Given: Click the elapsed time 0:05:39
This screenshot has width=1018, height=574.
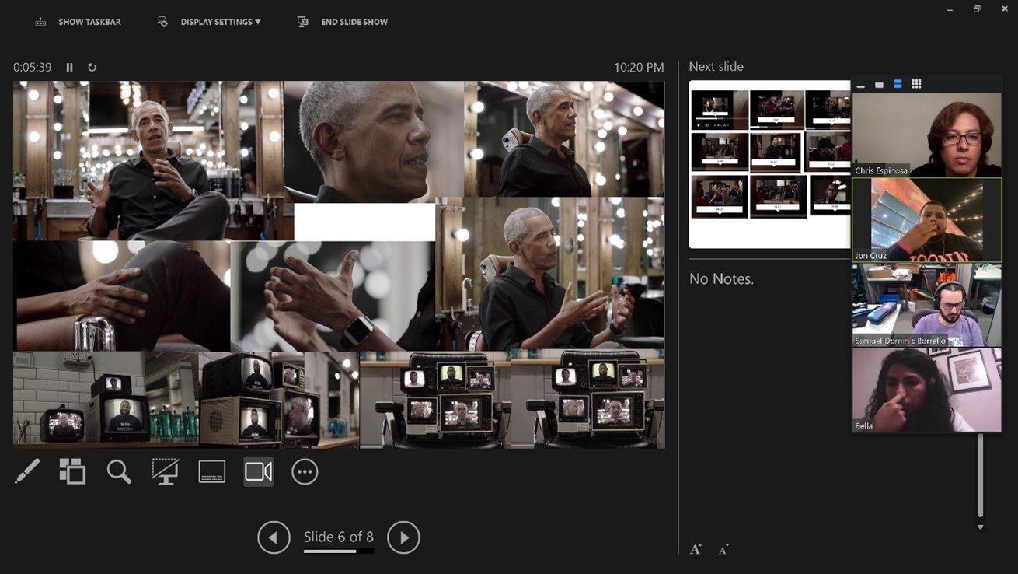Looking at the screenshot, I should tap(33, 68).
